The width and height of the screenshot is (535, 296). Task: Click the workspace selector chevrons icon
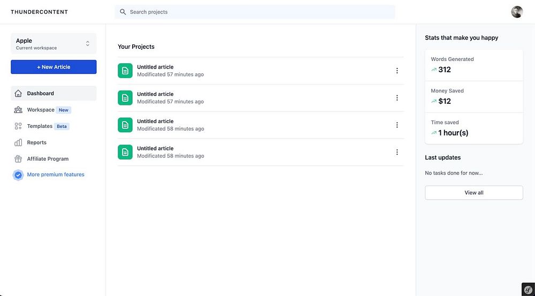pos(88,44)
